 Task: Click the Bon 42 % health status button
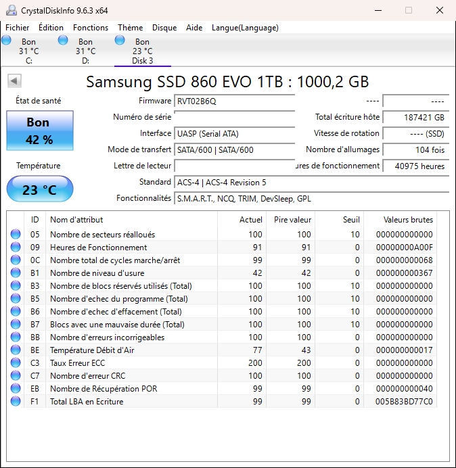coord(39,131)
